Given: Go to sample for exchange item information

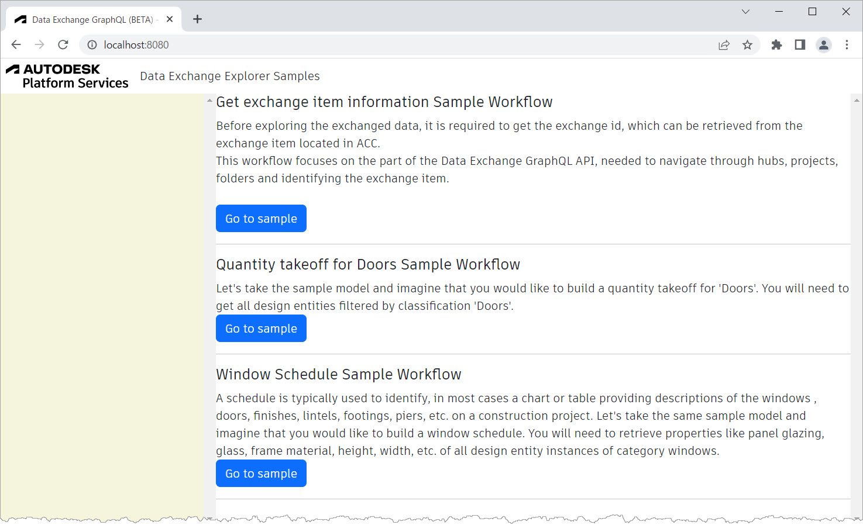Looking at the screenshot, I should (x=261, y=219).
